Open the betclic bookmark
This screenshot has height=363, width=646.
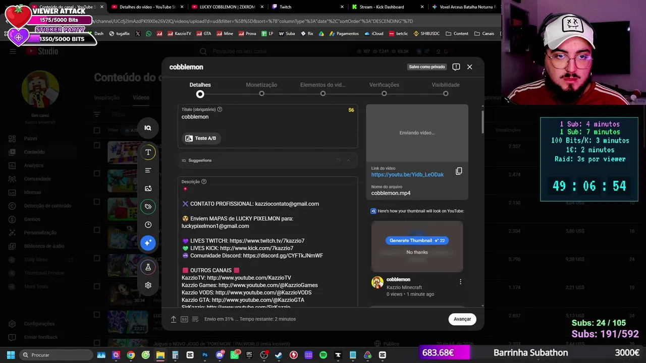tap(399, 34)
